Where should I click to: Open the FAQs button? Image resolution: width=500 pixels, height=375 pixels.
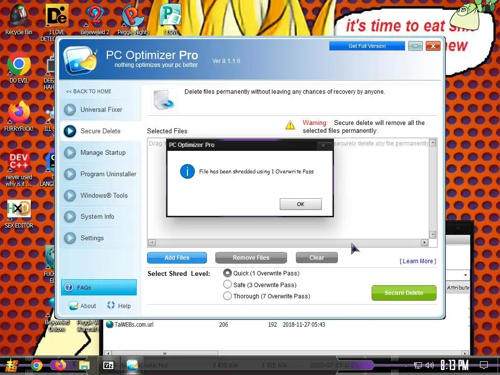click(x=99, y=287)
